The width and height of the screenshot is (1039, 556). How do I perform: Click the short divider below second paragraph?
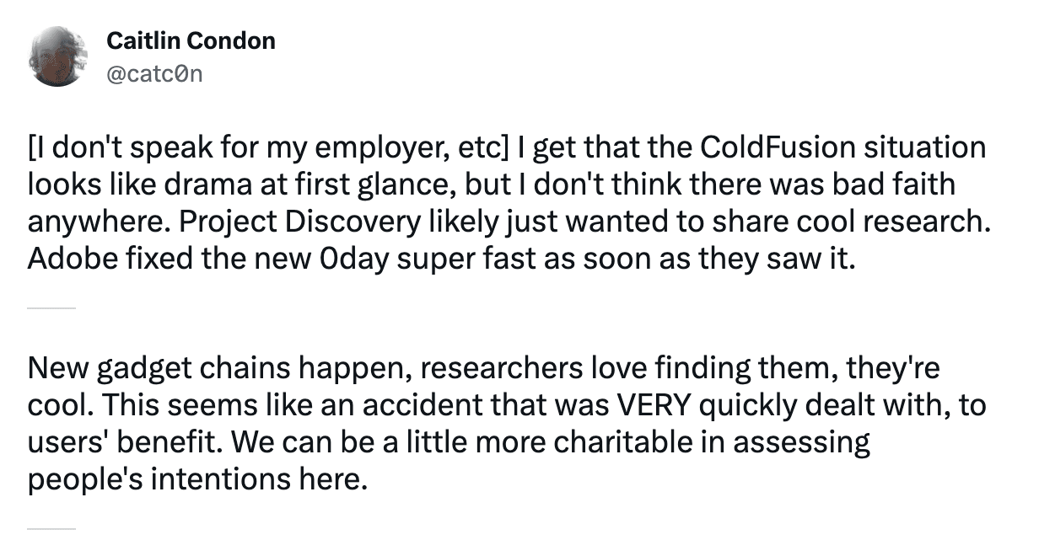click(x=51, y=529)
